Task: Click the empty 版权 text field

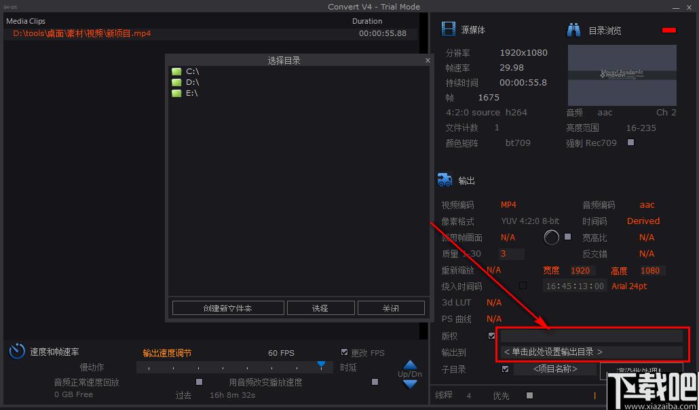Action: pos(591,335)
